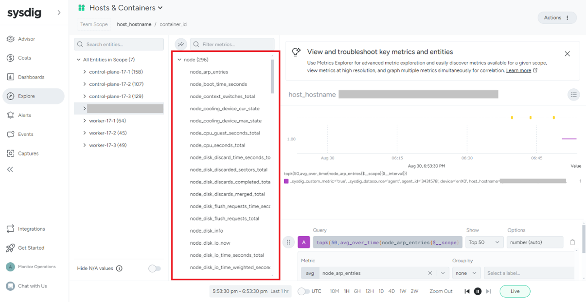Viewport: 586px width, 302px height.
Task: Open Alerts bell icon in sidebar
Action: [11, 115]
